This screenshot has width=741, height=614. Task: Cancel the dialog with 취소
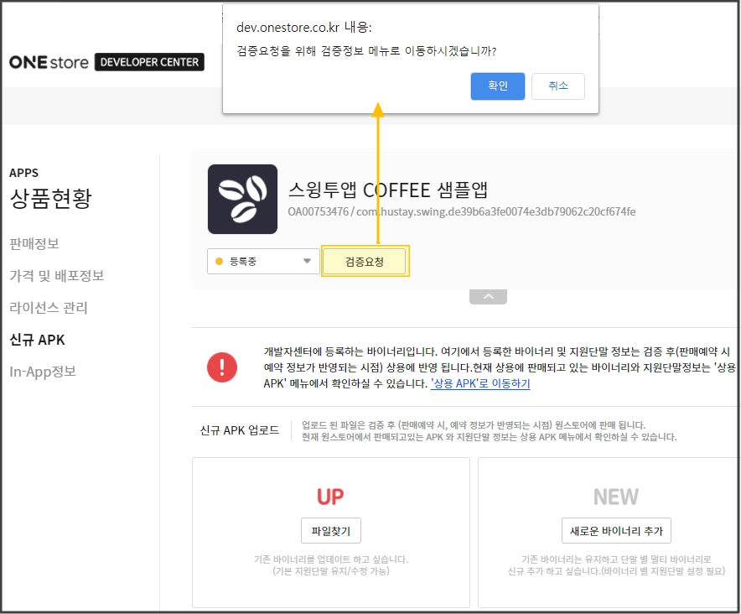[x=558, y=86]
